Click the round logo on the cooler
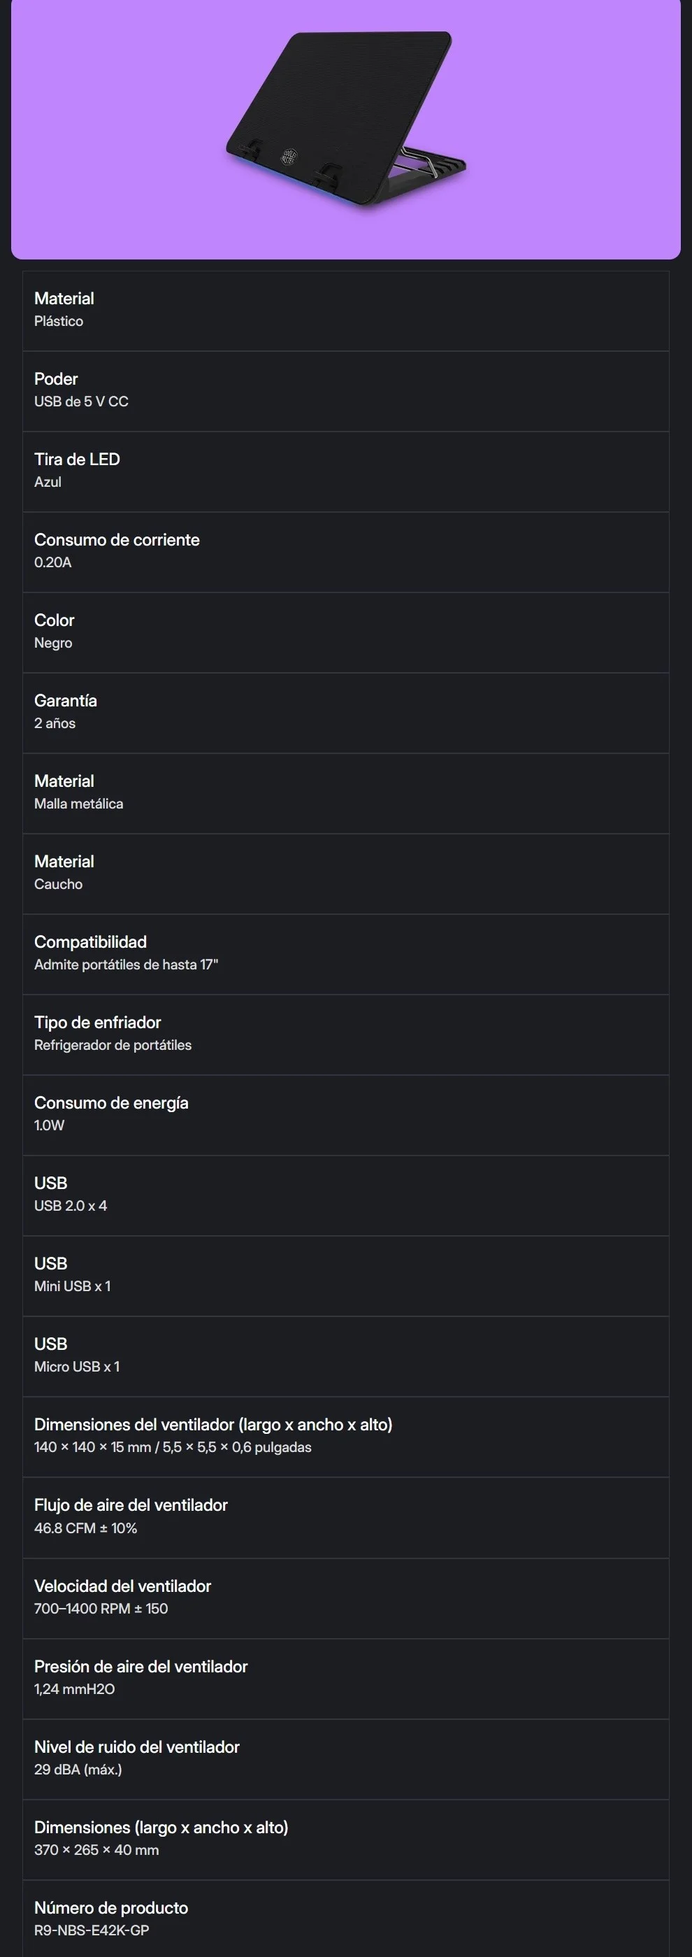Screen dimensions: 692x1957 coord(289,157)
